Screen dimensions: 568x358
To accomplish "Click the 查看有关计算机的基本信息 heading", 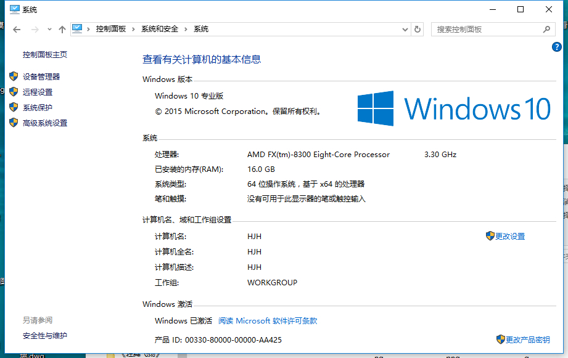I will 202,59.
